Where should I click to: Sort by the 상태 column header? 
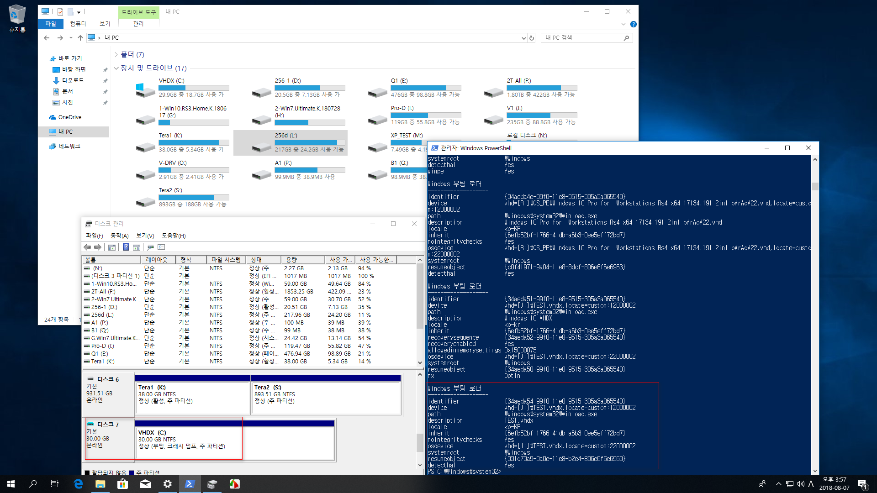point(263,260)
